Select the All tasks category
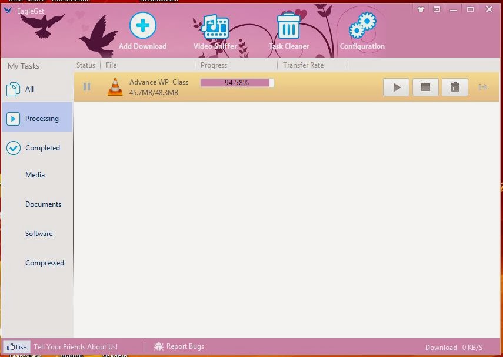Screen dimensions: 503x357 coord(37,89)
